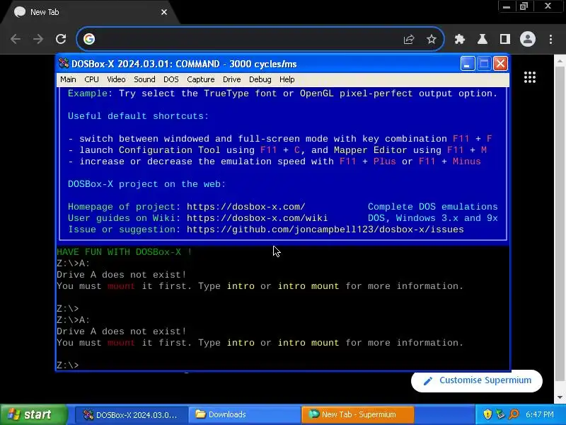The height and width of the screenshot is (425, 566).
Task: Toggle the browser side panel
Action: click(505, 39)
